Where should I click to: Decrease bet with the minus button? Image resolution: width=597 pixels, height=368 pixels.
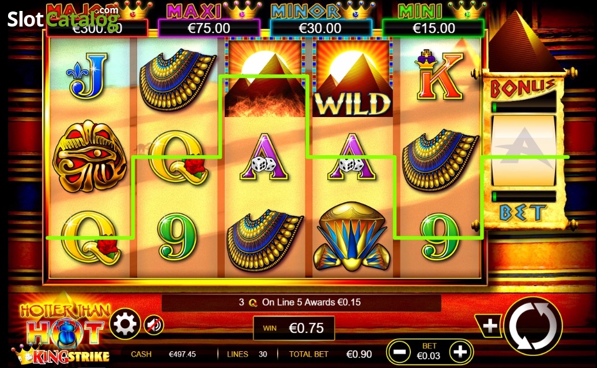[399, 352]
